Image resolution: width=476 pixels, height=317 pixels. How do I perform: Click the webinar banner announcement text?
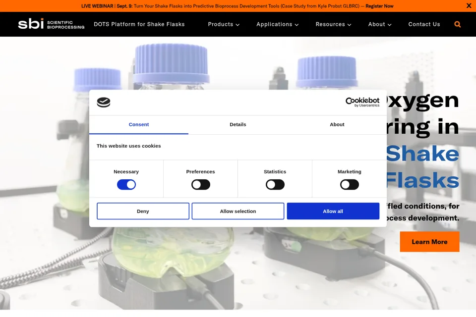(x=237, y=6)
